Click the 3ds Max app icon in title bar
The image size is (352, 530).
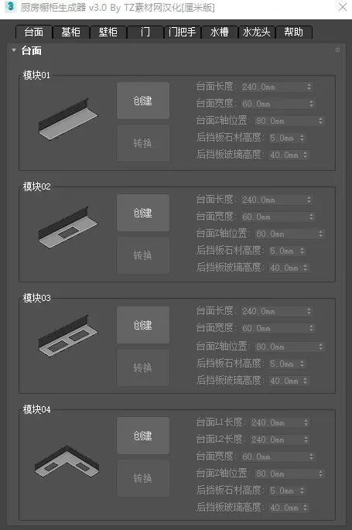point(11,7)
